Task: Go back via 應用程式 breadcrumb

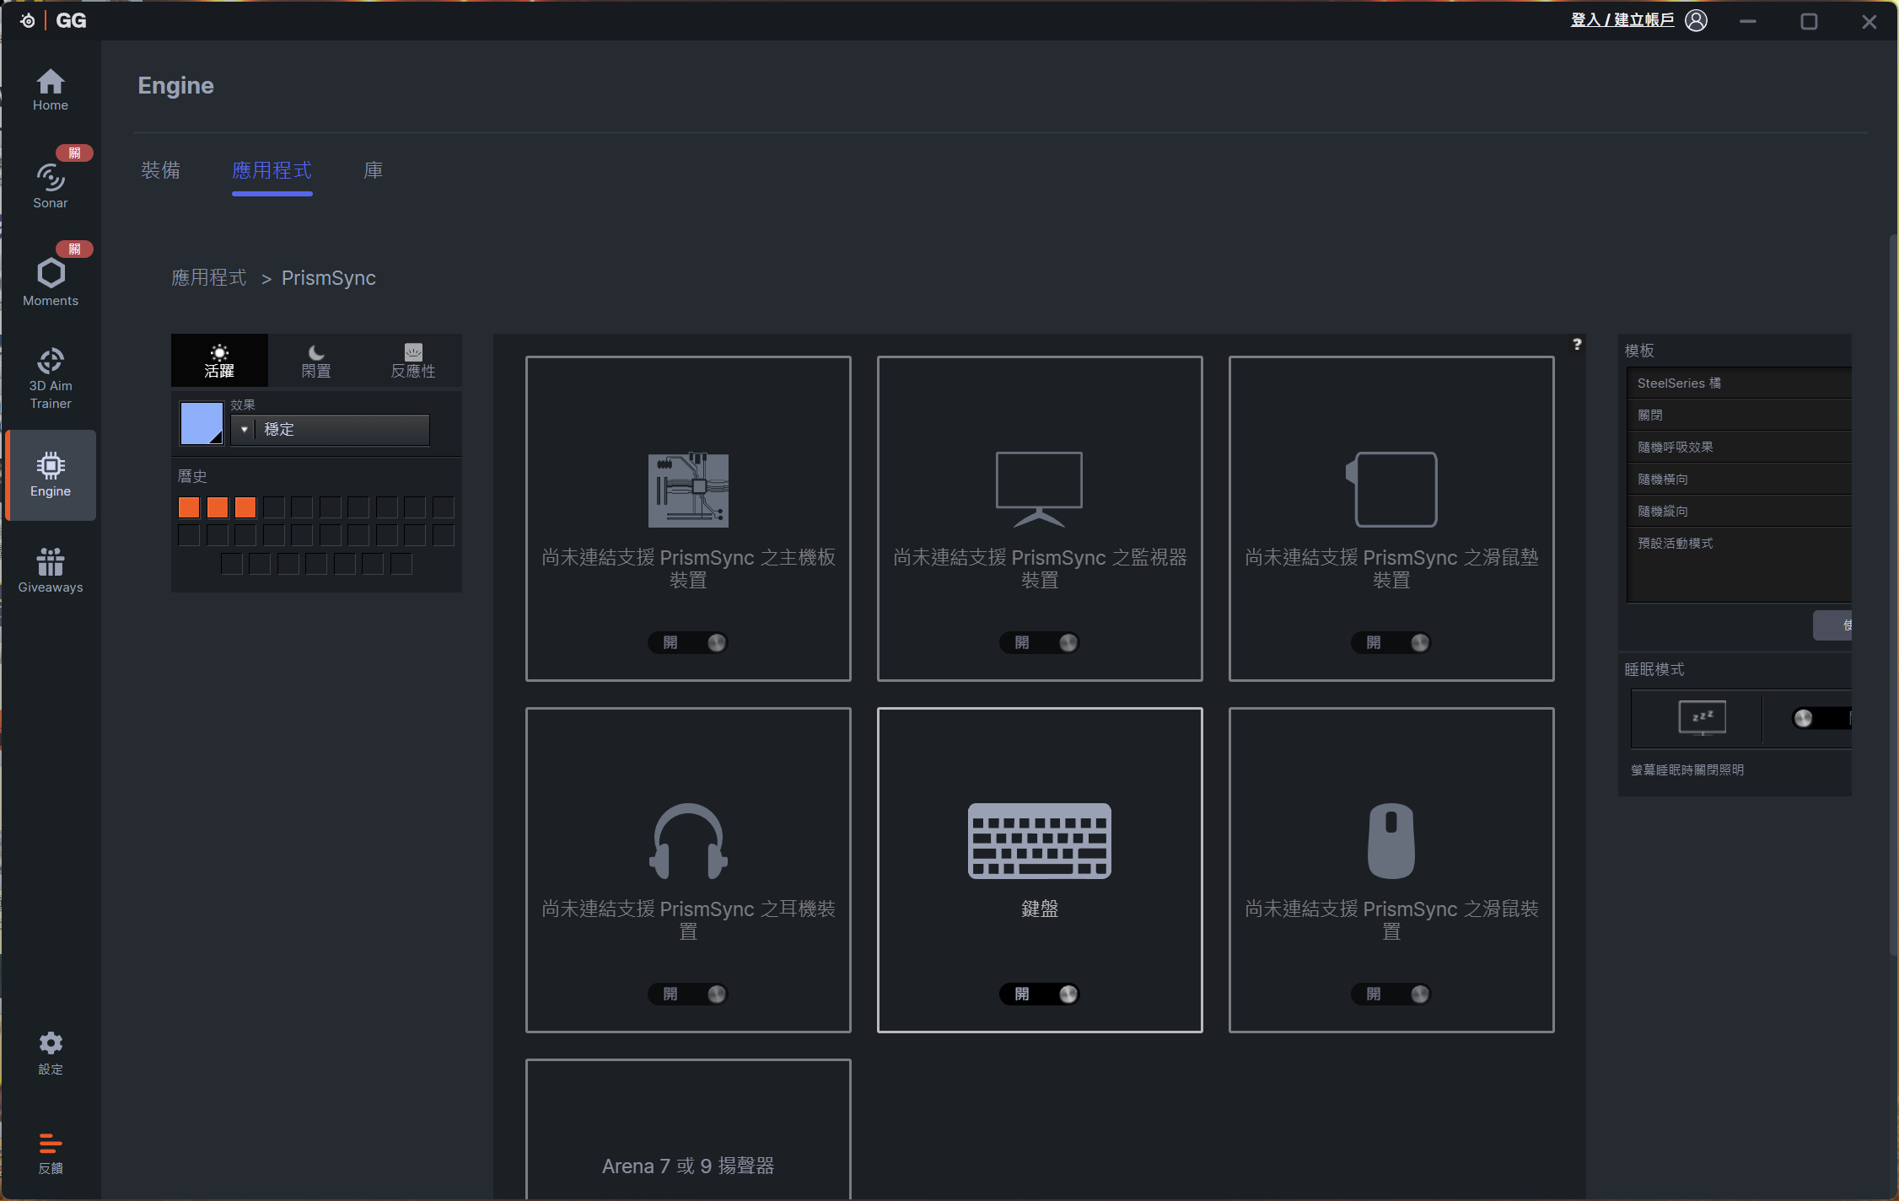Action: pyautogui.click(x=209, y=277)
